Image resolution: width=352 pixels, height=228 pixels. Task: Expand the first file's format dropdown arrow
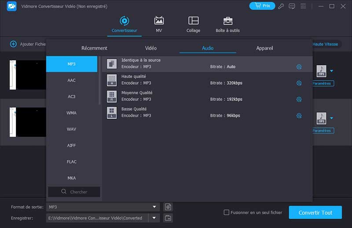[x=331, y=71]
